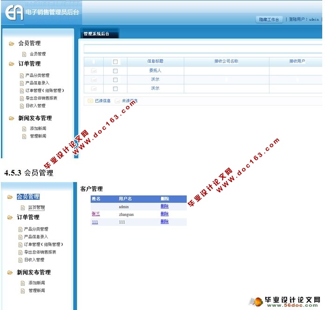Open the 委托人 message title
325x310 pixels.
[155, 70]
